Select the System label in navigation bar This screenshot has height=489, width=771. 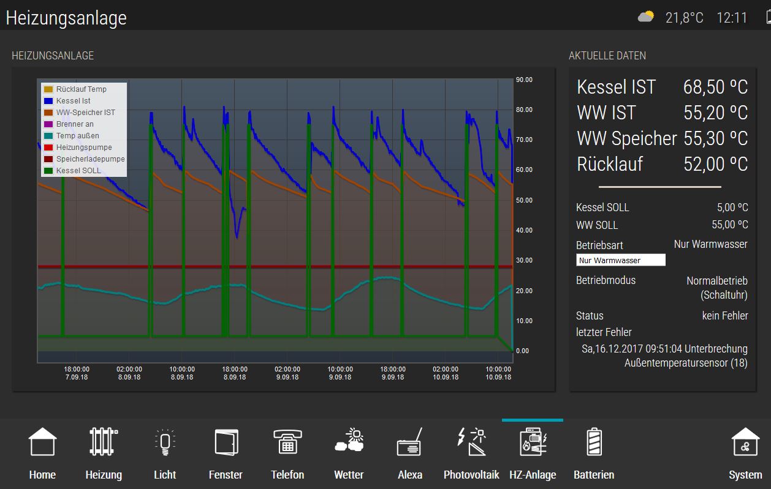point(745,475)
